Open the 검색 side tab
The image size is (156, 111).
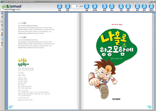2,24
